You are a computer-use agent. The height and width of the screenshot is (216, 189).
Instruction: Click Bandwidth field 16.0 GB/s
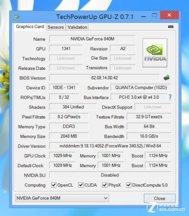tap(149, 136)
